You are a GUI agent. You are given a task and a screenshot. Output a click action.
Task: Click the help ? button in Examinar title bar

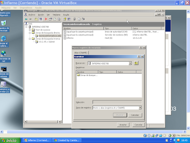(139, 57)
